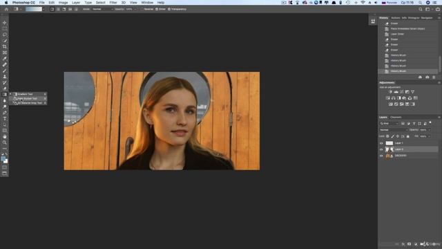Choose linear gradient style icon
442x249 pixels.
pos(52,9)
